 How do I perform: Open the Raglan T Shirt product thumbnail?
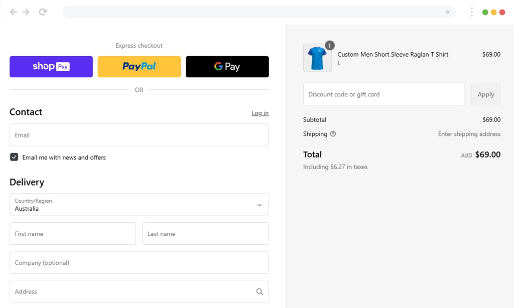point(317,58)
